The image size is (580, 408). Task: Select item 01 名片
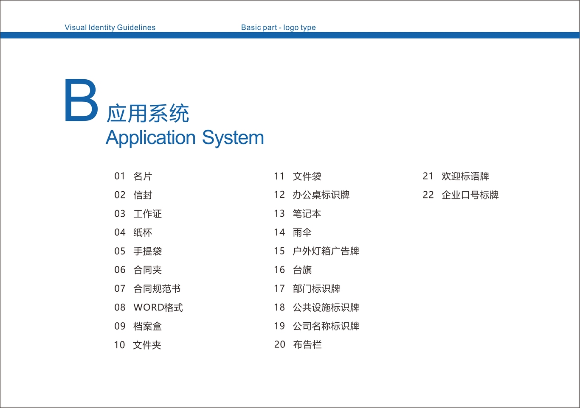tap(133, 176)
